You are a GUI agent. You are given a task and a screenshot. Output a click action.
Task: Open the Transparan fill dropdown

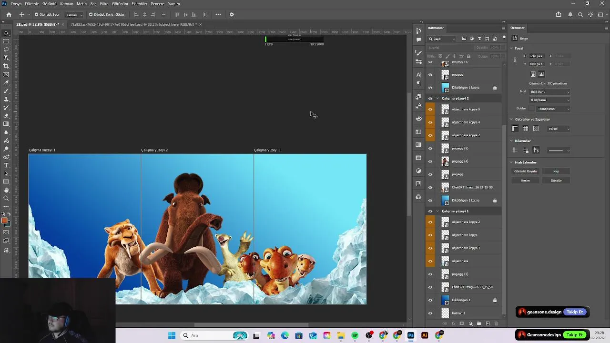point(553,109)
